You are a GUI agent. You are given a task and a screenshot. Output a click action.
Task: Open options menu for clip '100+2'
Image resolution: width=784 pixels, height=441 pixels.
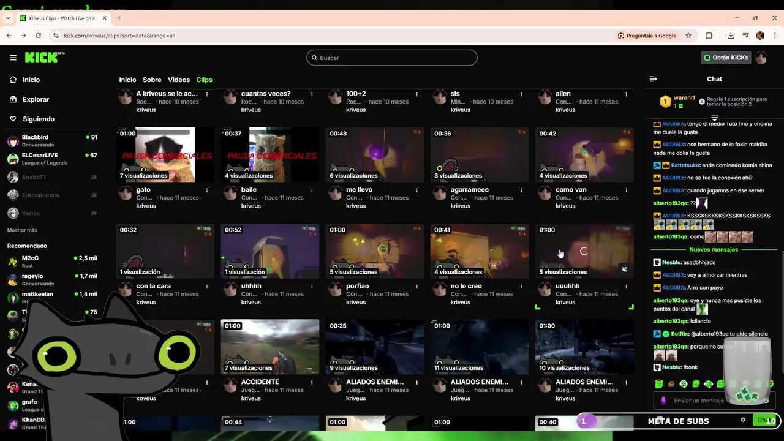pos(417,94)
